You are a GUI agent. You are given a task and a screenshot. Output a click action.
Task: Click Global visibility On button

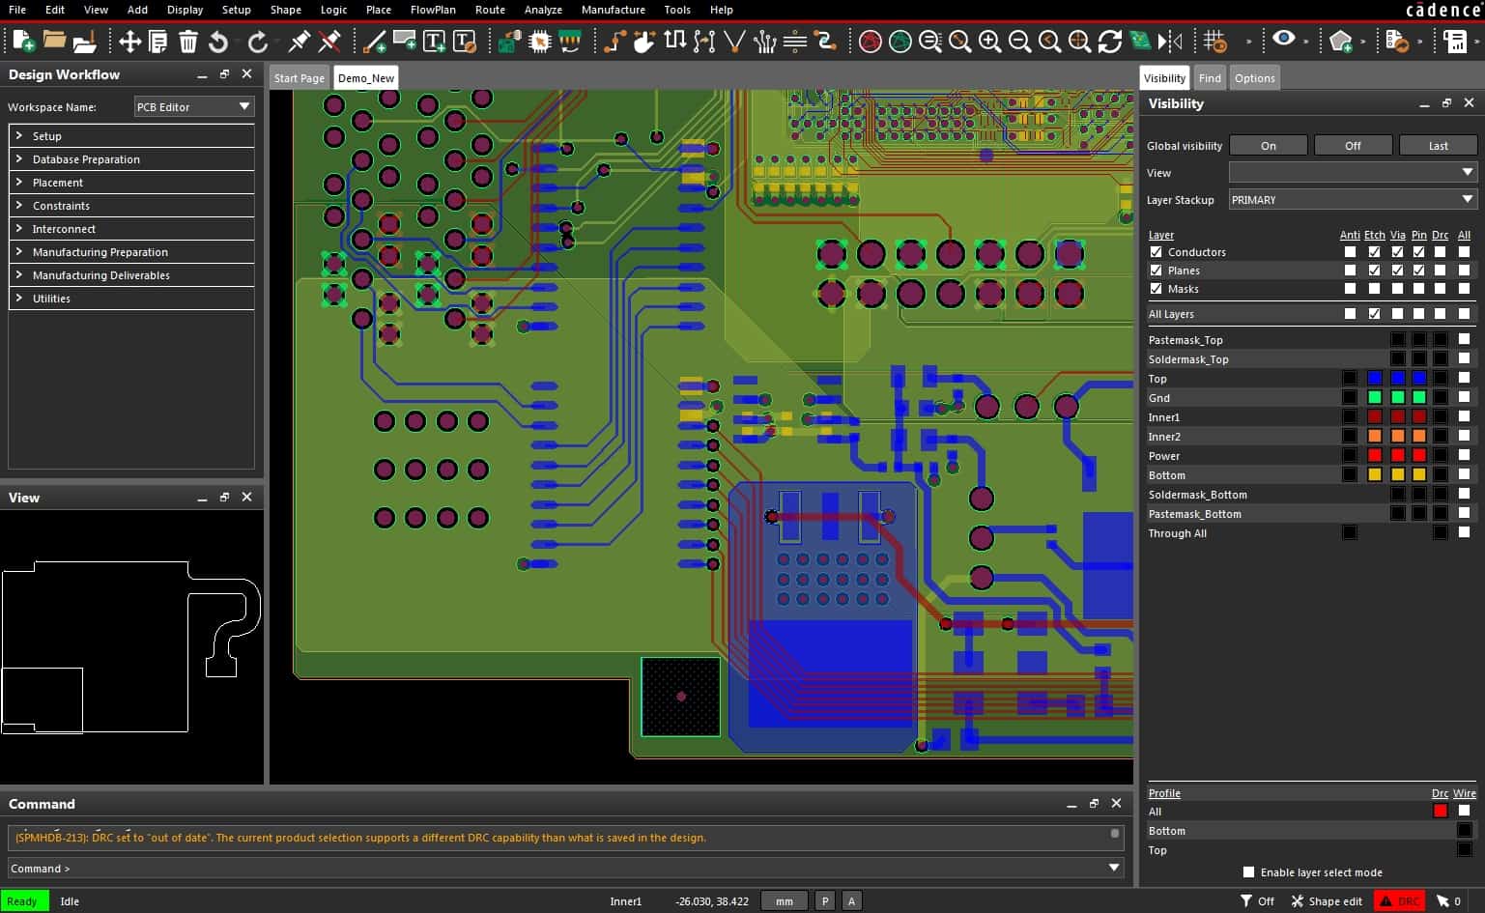(x=1269, y=145)
